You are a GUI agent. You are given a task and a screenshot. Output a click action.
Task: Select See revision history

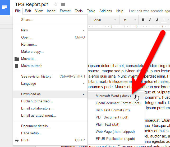coord(50,77)
